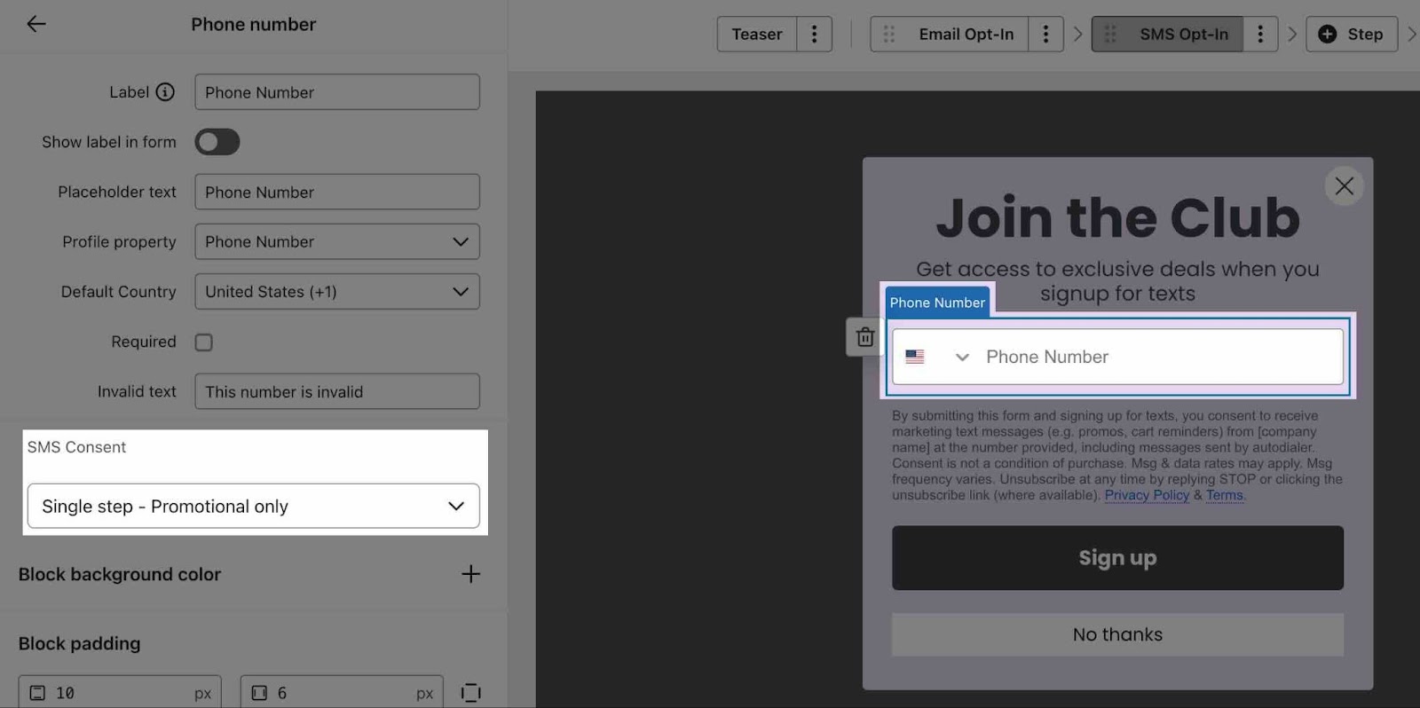This screenshot has width=1420, height=708.
Task: Click the Sign up button
Action: coord(1116,558)
